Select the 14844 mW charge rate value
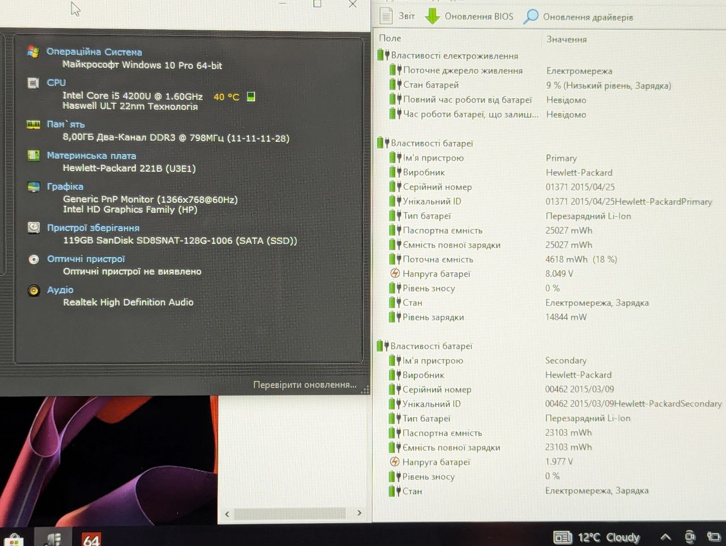The width and height of the screenshot is (726, 546). [x=566, y=317]
